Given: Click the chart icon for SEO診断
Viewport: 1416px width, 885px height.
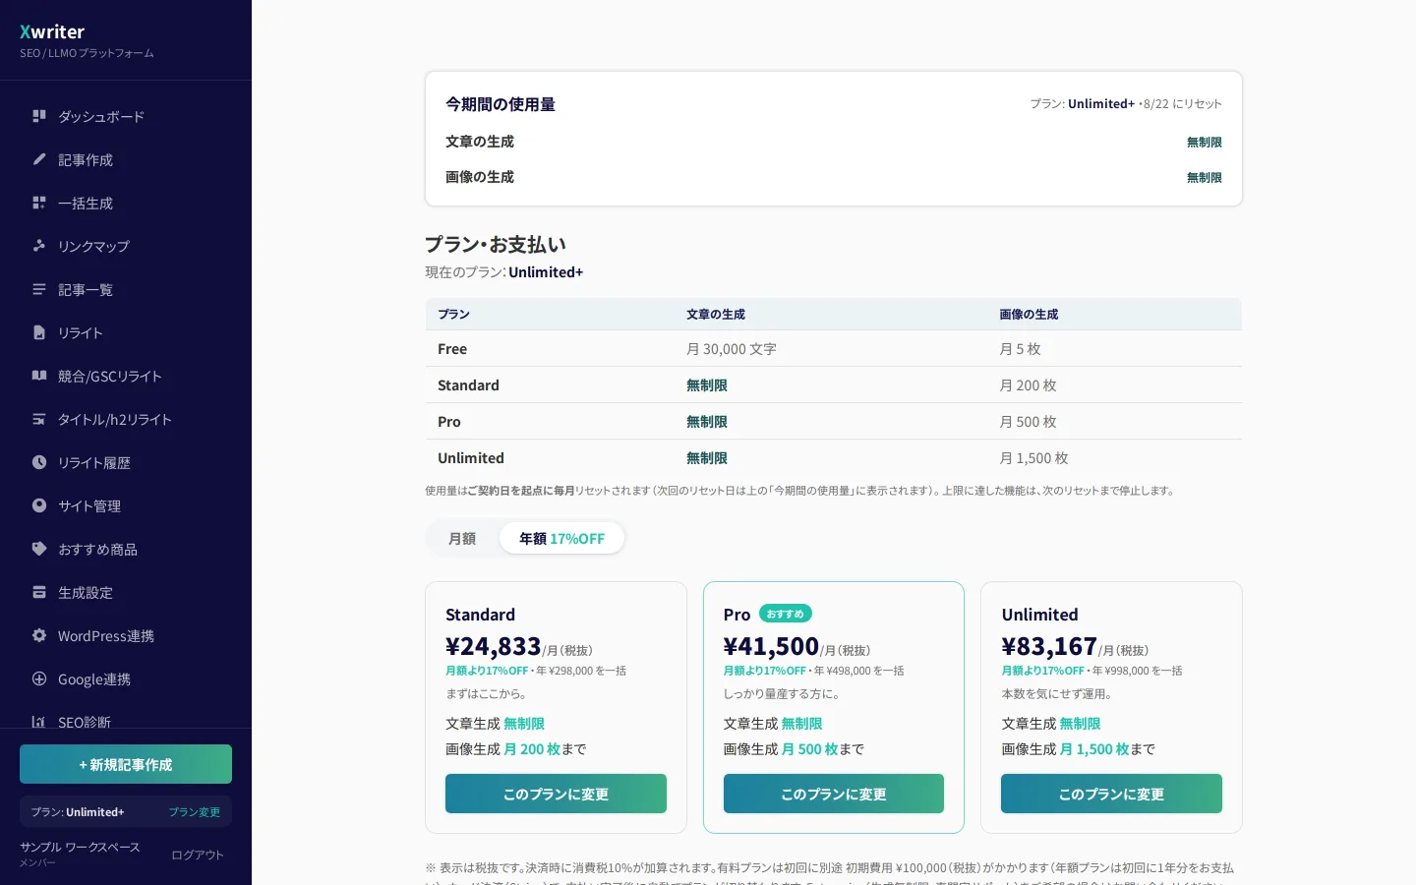Looking at the screenshot, I should tap(39, 722).
